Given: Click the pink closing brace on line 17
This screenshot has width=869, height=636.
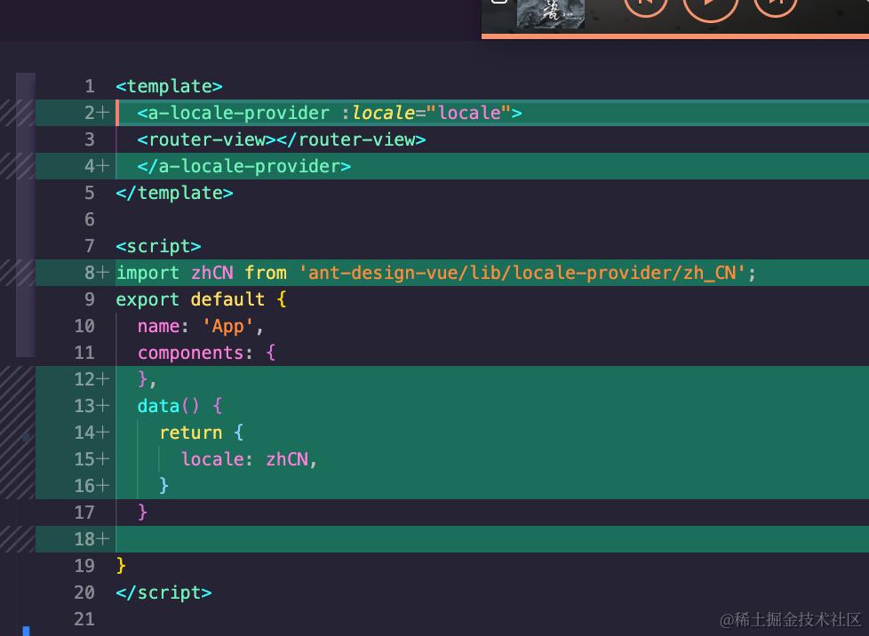Looking at the screenshot, I should (142, 513).
